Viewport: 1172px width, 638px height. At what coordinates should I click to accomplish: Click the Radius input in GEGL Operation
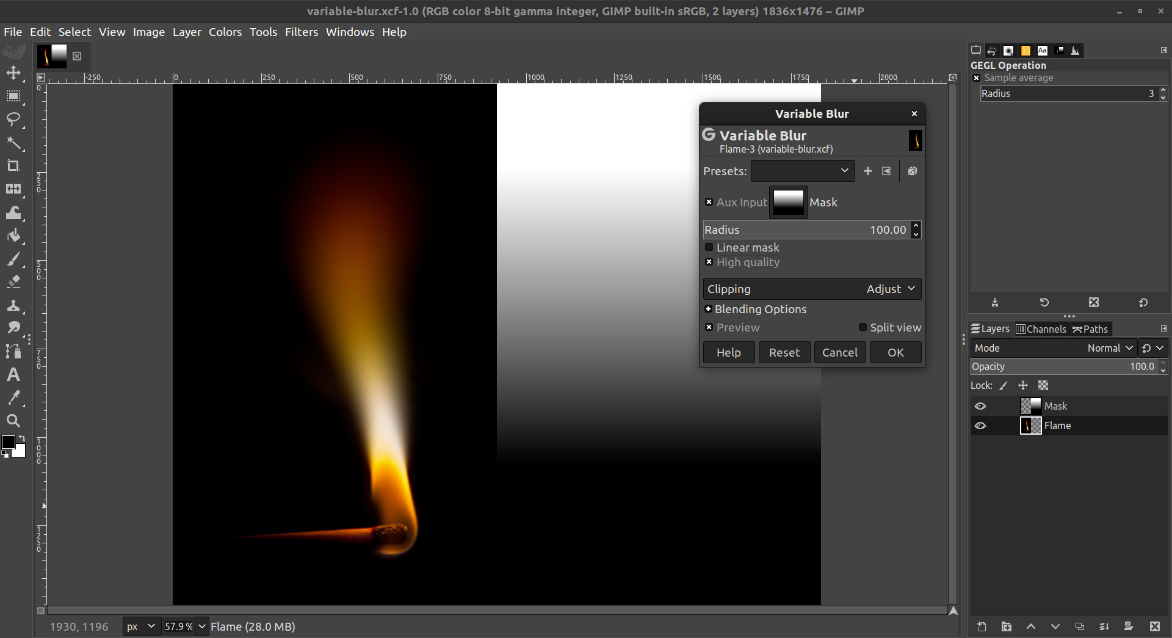tap(1068, 93)
